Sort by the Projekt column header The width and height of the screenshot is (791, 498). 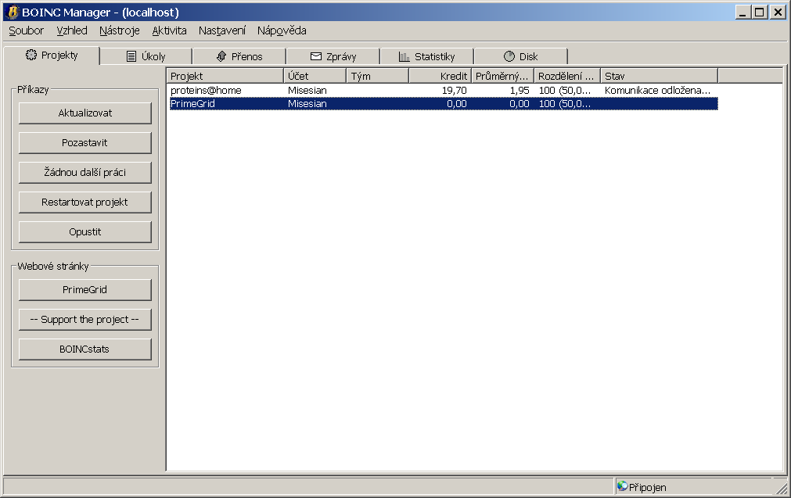[225, 76]
